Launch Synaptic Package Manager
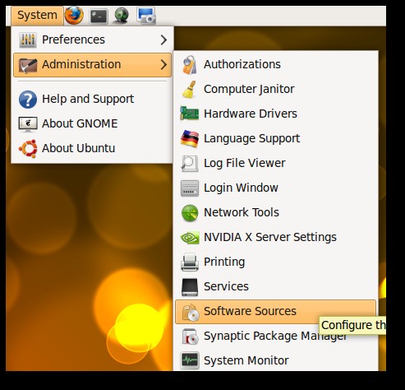This screenshot has width=405, height=390. tap(275, 337)
